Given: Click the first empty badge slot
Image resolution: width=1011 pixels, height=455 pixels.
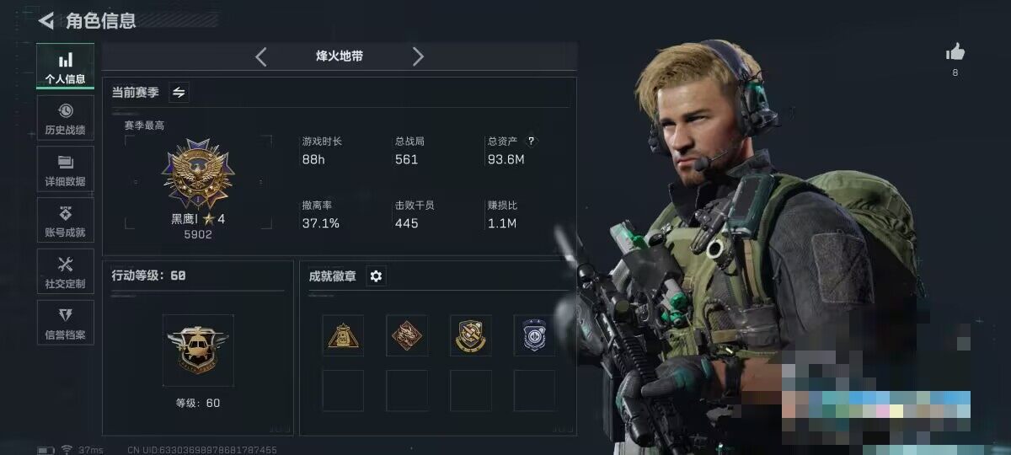Looking at the screenshot, I should [x=343, y=390].
